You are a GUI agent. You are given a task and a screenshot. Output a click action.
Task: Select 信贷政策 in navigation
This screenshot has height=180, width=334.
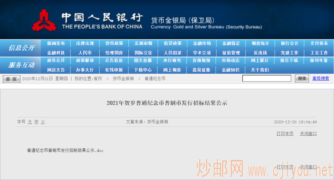[x=173, y=43]
